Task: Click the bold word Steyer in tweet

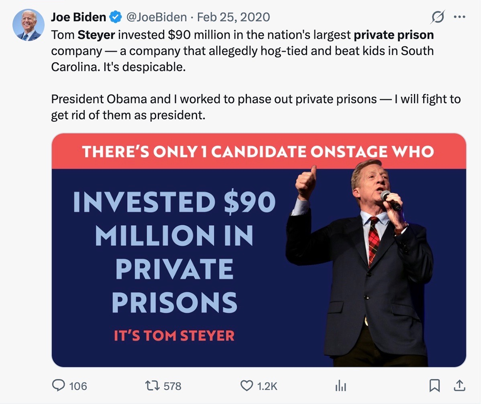Action: [x=96, y=35]
